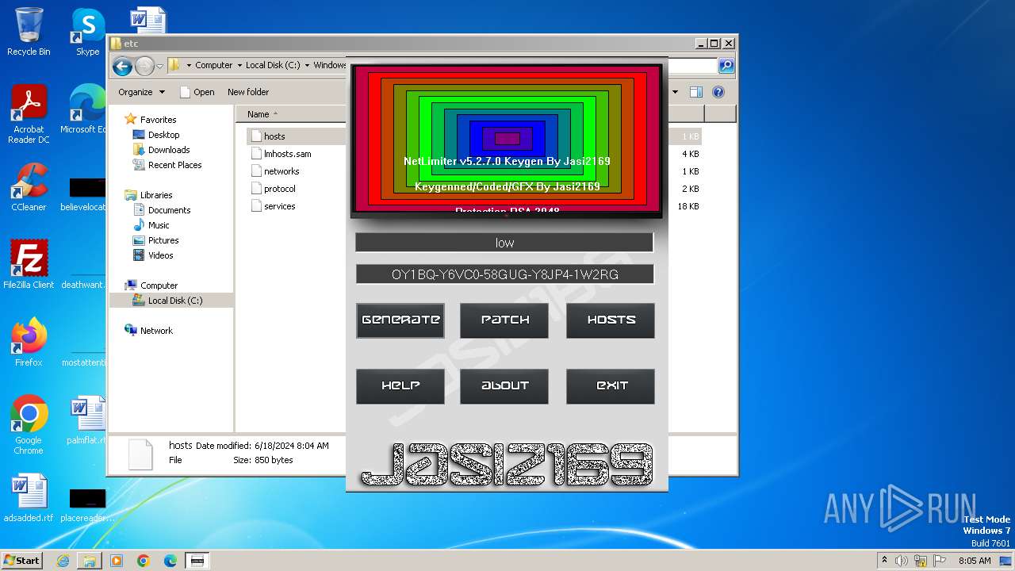Open placereader desktop file icon
This screenshot has width=1015, height=571.
[x=86, y=504]
